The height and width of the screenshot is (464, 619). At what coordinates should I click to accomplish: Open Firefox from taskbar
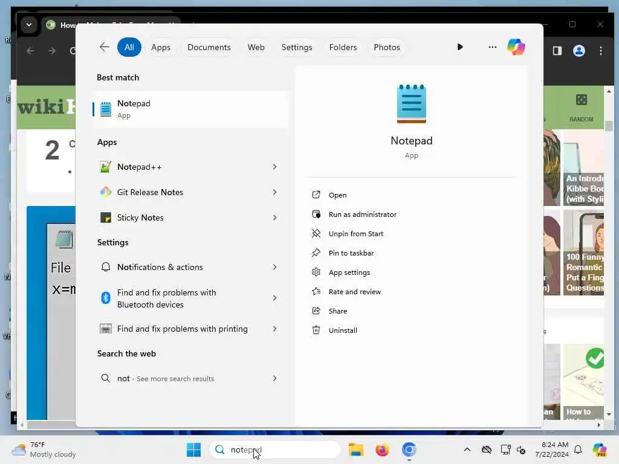(x=382, y=449)
